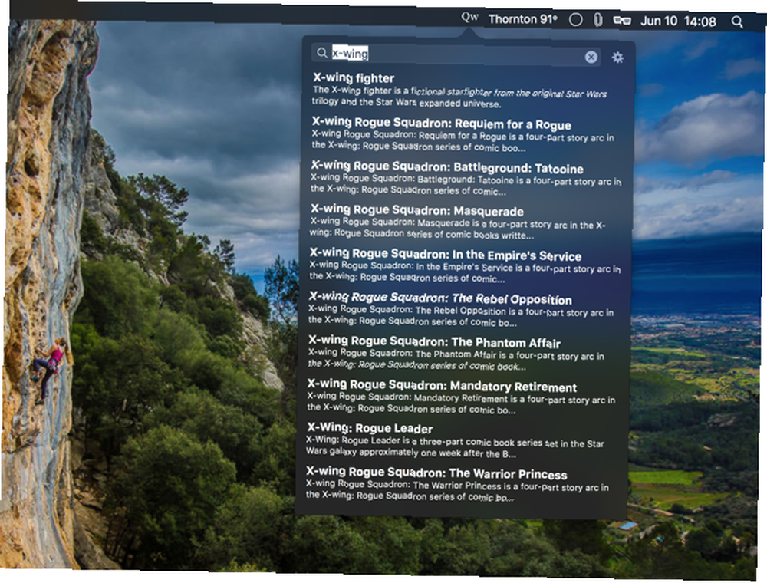Open the paperclip menu bar icon
The width and height of the screenshot is (767, 583).
tap(597, 20)
